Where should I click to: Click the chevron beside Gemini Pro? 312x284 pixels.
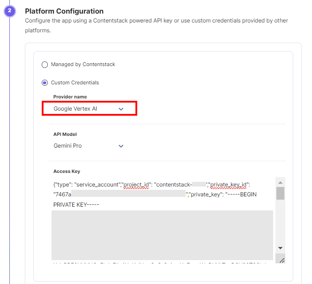click(x=121, y=146)
